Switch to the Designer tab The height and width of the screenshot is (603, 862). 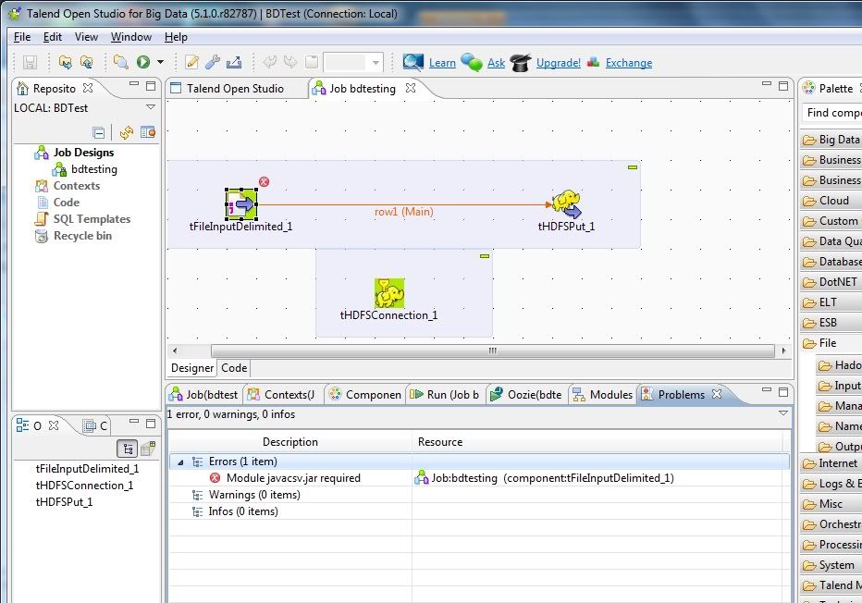(191, 368)
